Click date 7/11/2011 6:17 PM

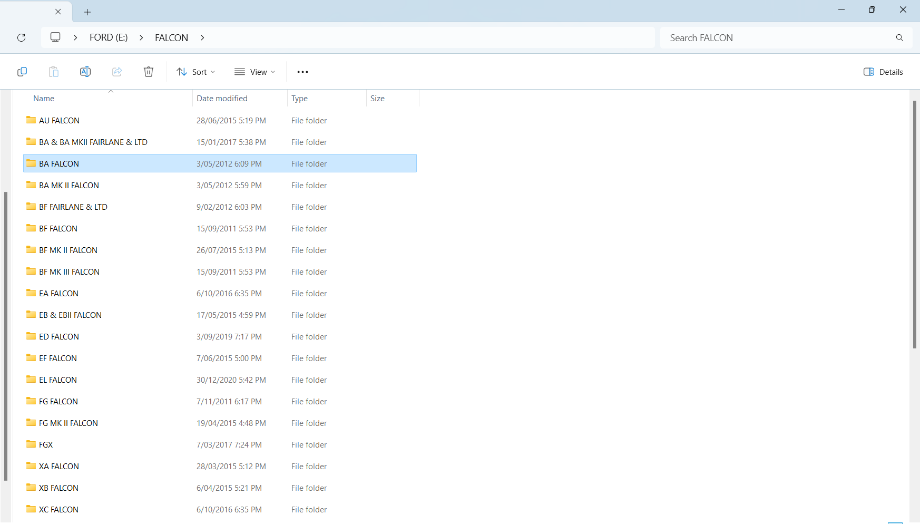229,401
